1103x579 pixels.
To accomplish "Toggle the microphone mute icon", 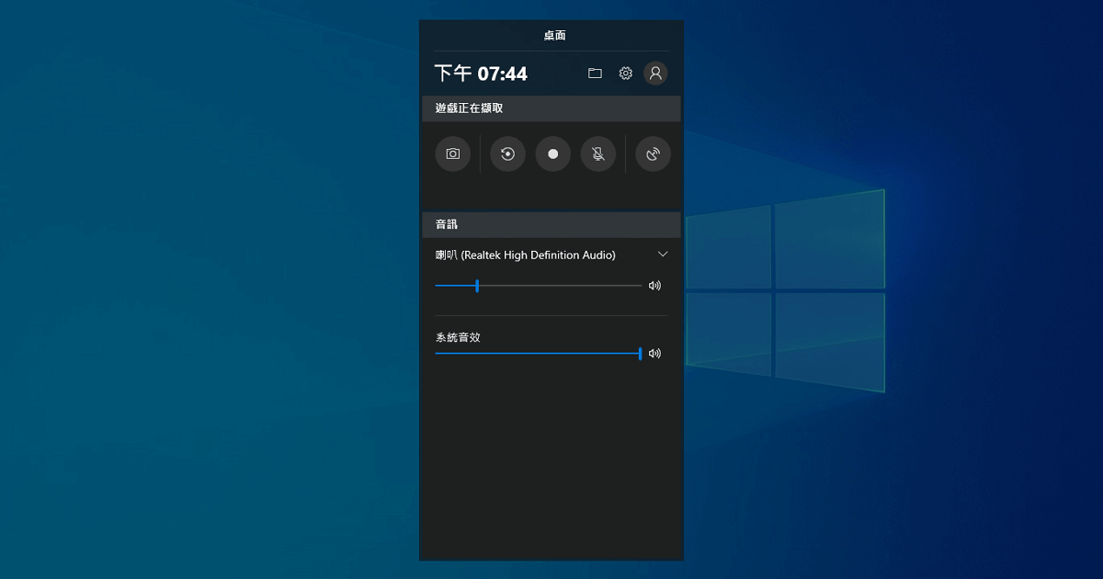I will pyautogui.click(x=598, y=154).
